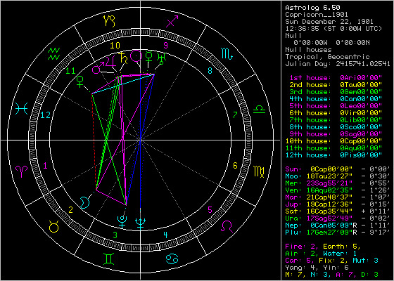Click the green Aquarius wave glyph
This screenshot has height=281, width=394.
pyautogui.click(x=53, y=53)
